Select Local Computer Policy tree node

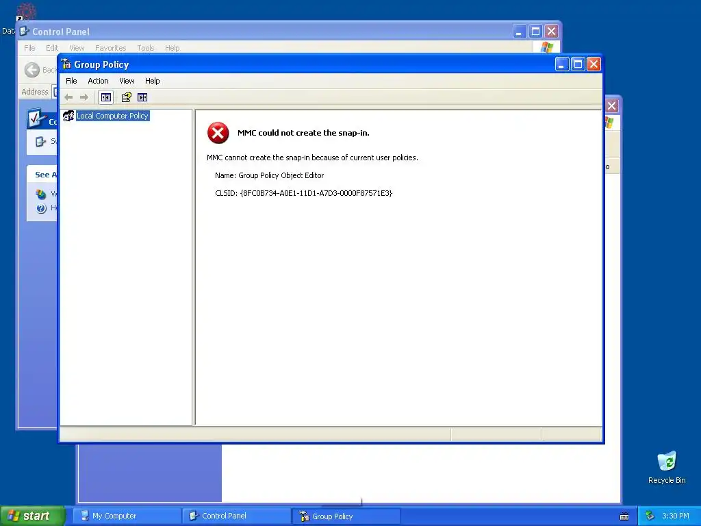112,116
